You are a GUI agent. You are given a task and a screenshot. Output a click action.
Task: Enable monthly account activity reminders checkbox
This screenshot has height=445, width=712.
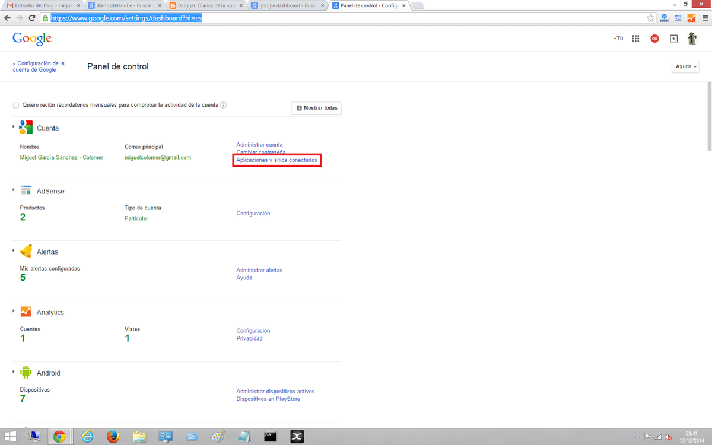coord(16,106)
